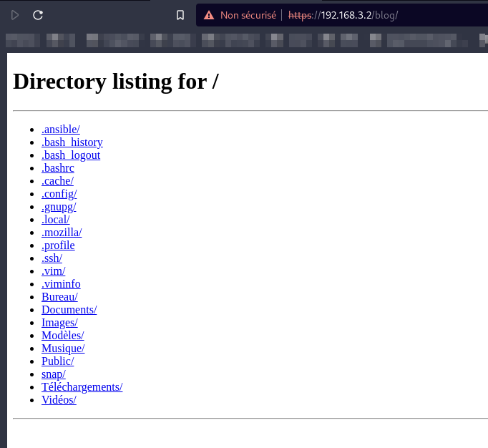Navigate to the Documents/ folder
The height and width of the screenshot is (448, 488).
[69, 310]
